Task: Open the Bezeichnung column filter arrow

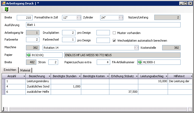Action: (49, 76)
